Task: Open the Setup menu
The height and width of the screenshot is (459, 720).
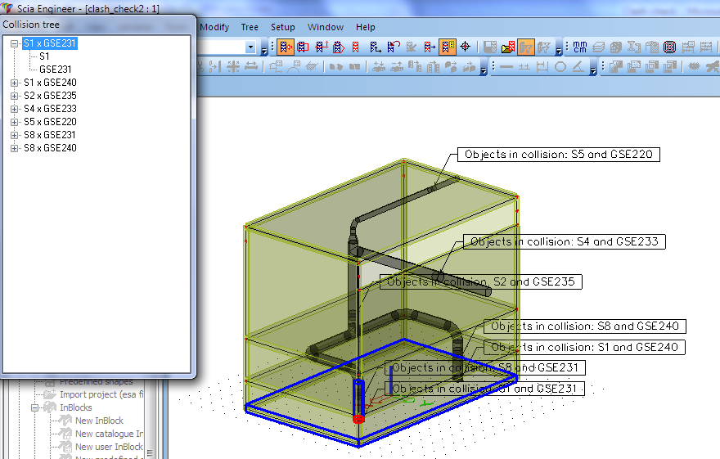Action: [x=282, y=27]
